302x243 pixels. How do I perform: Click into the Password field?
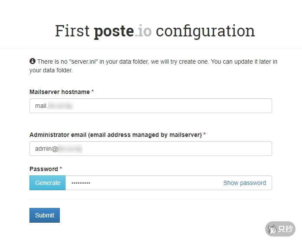pyautogui.click(x=143, y=183)
